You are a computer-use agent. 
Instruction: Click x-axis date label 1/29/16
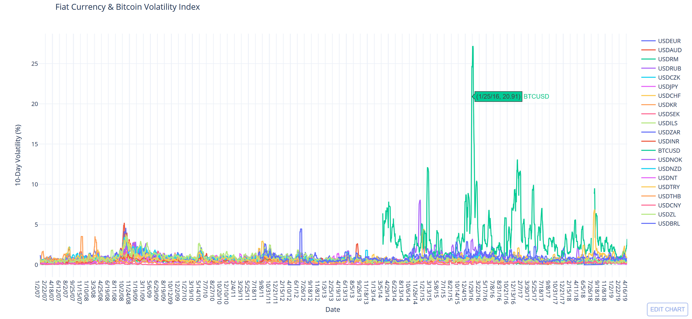(x=471, y=291)
